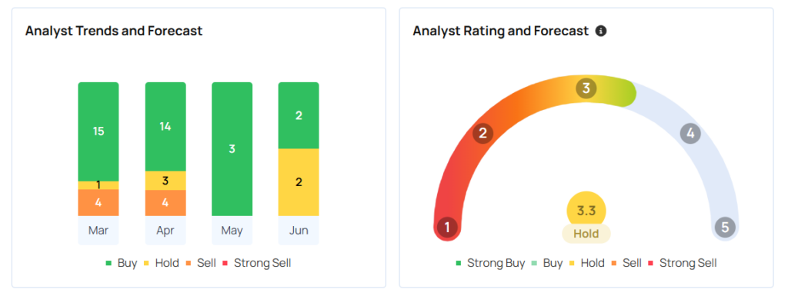Click gauge marker number 1
The image size is (788, 296).
click(447, 228)
